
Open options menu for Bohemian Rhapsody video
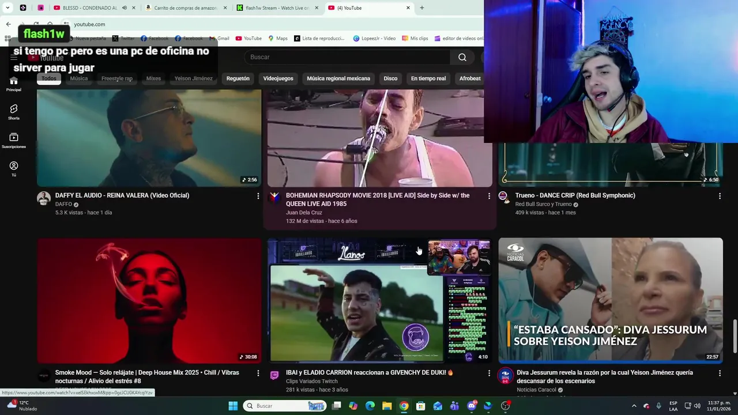click(x=489, y=196)
